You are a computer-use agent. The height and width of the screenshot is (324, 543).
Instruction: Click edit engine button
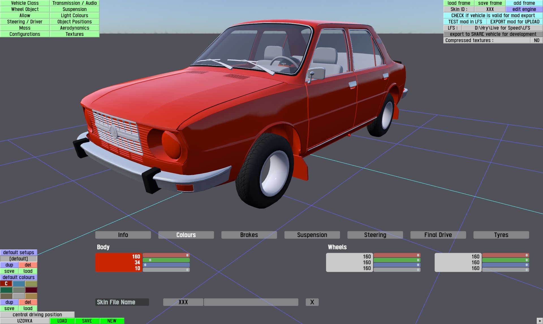524,9
